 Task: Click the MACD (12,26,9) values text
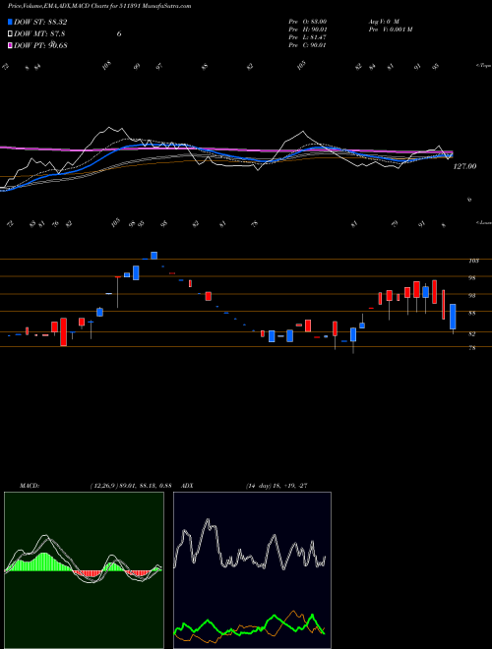[x=131, y=486]
